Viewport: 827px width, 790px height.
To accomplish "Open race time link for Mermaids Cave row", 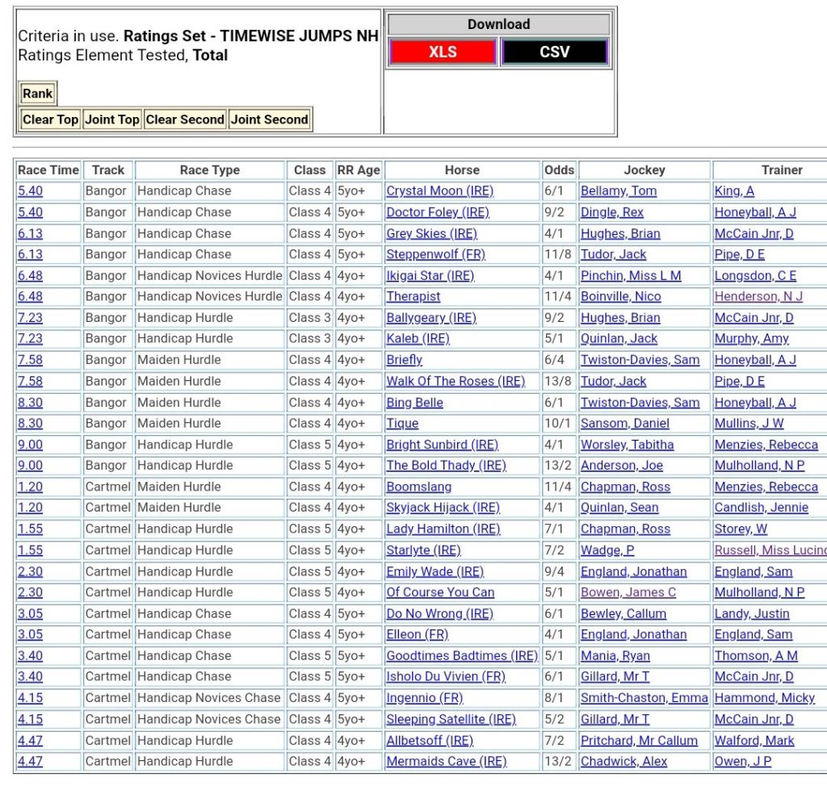I will pyautogui.click(x=31, y=762).
